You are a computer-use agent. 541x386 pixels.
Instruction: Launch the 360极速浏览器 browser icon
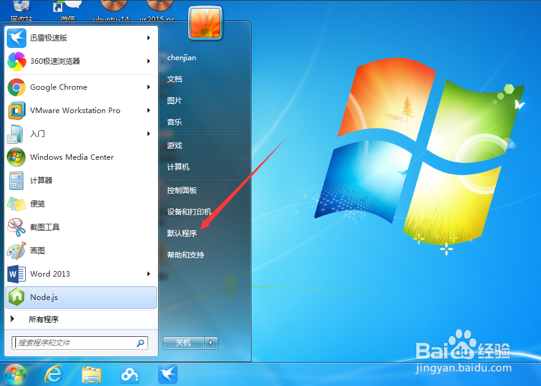click(x=16, y=61)
